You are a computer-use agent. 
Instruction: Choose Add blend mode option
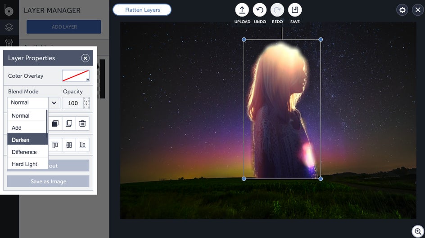pos(27,128)
